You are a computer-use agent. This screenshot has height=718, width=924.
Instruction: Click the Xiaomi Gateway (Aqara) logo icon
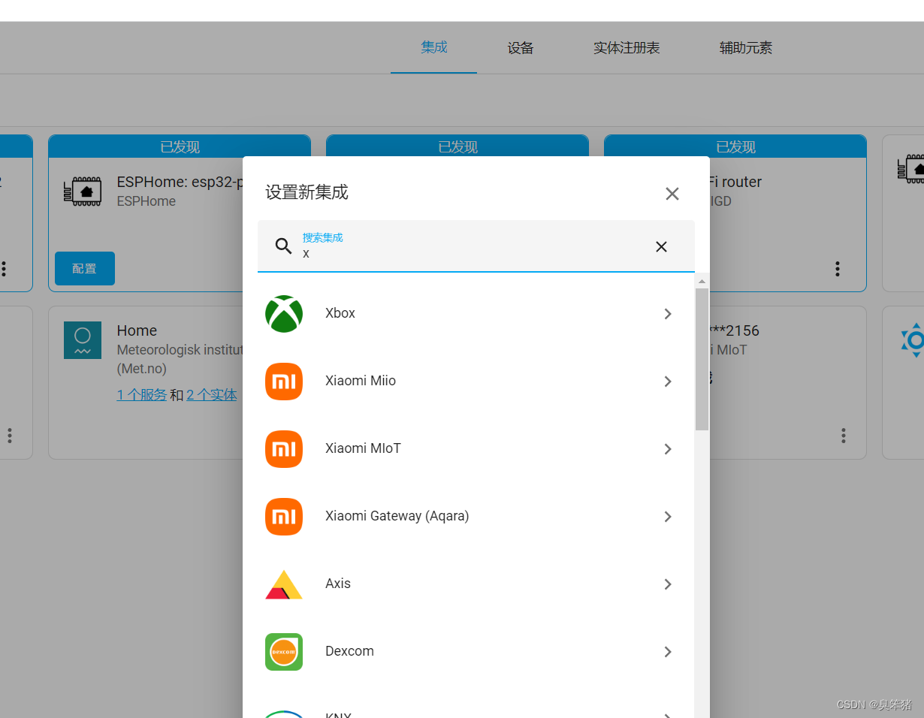point(284,517)
